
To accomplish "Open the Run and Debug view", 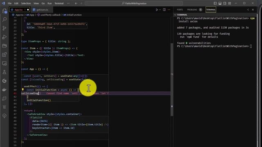I will (x=5, y=37).
